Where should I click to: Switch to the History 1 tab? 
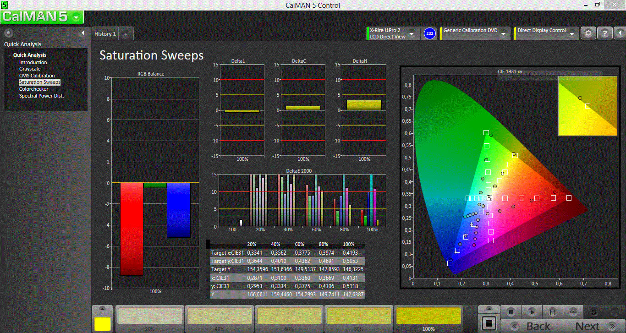point(105,34)
